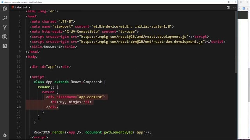Maximize the Visual Studio Code window
The width and height of the screenshot is (250, 140).
[229, 2]
